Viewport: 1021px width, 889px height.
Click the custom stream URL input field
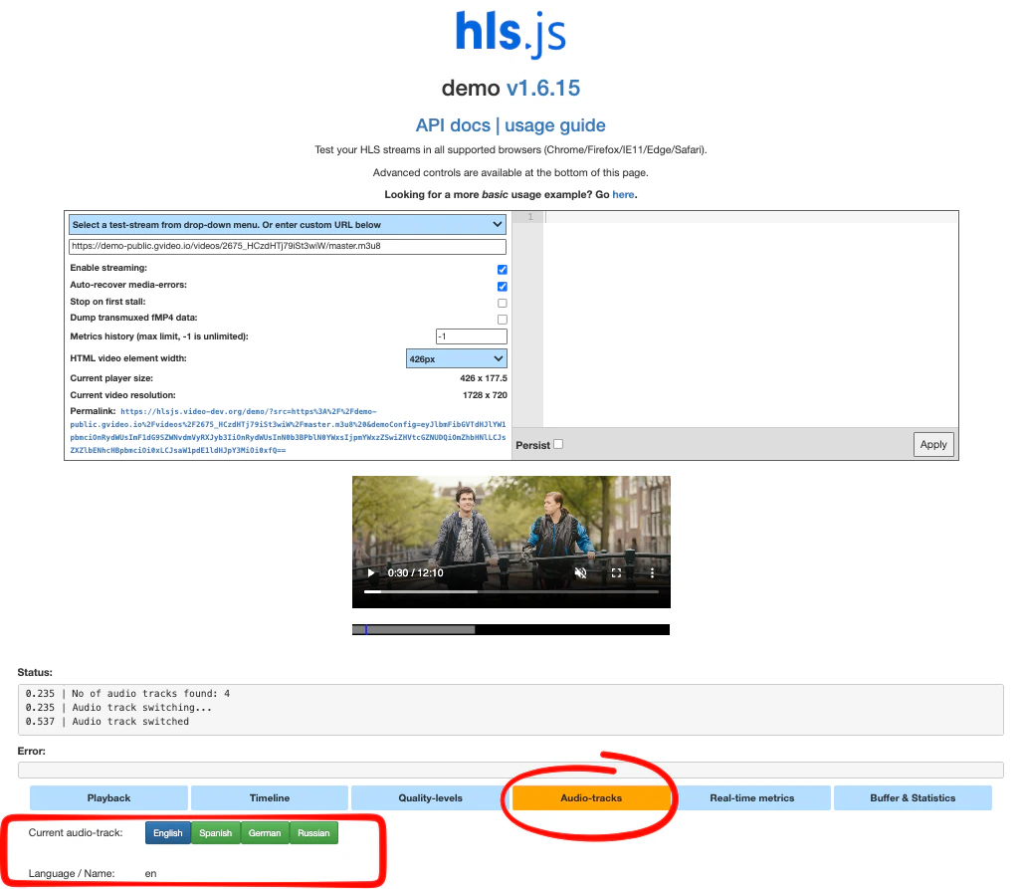[x=286, y=246]
